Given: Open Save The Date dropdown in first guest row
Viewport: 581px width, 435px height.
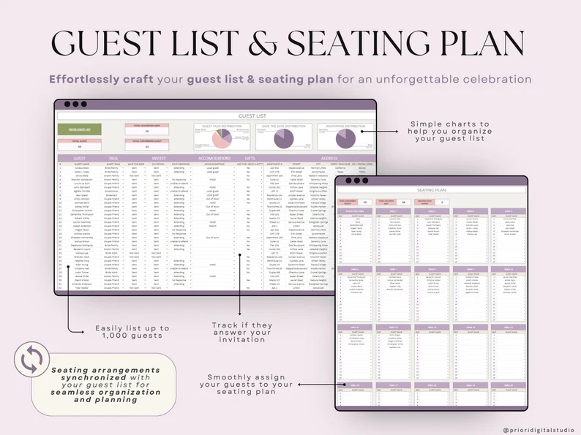Looking at the screenshot, I should click(x=146, y=167).
